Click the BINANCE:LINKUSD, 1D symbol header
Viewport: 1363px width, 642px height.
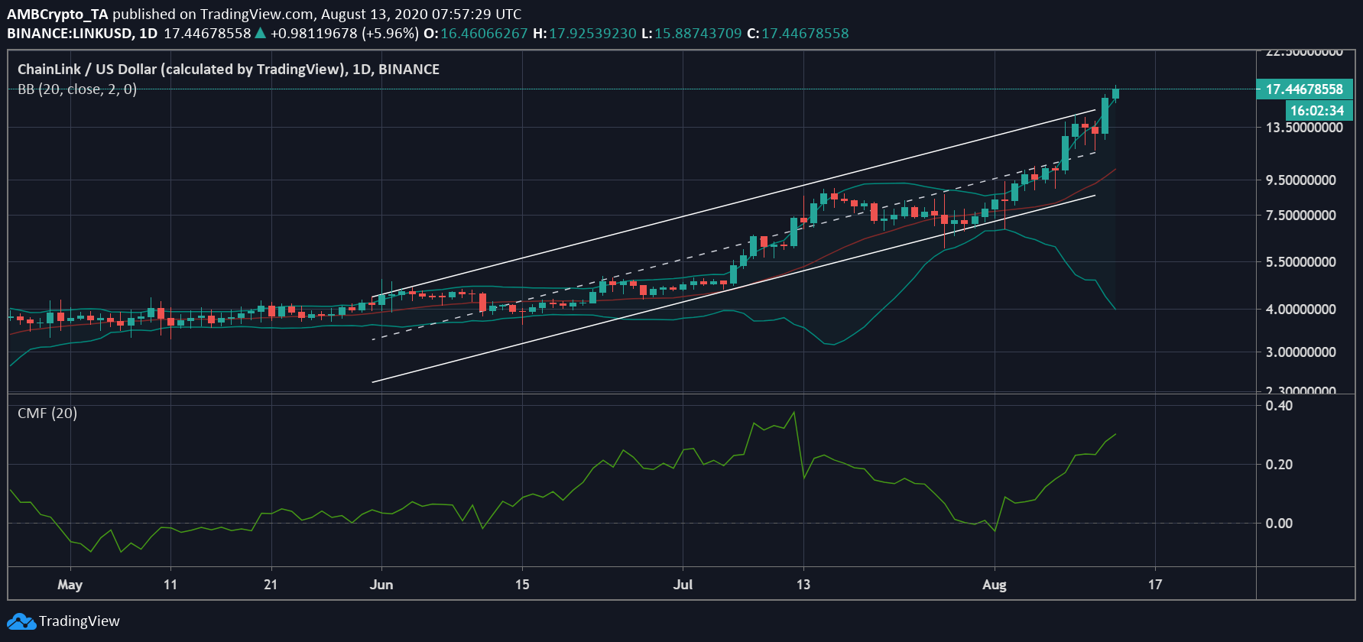pos(83,34)
